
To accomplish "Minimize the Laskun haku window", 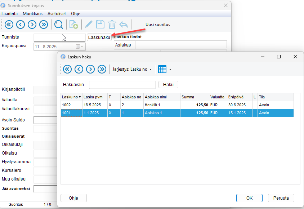I will coord(263,57).
